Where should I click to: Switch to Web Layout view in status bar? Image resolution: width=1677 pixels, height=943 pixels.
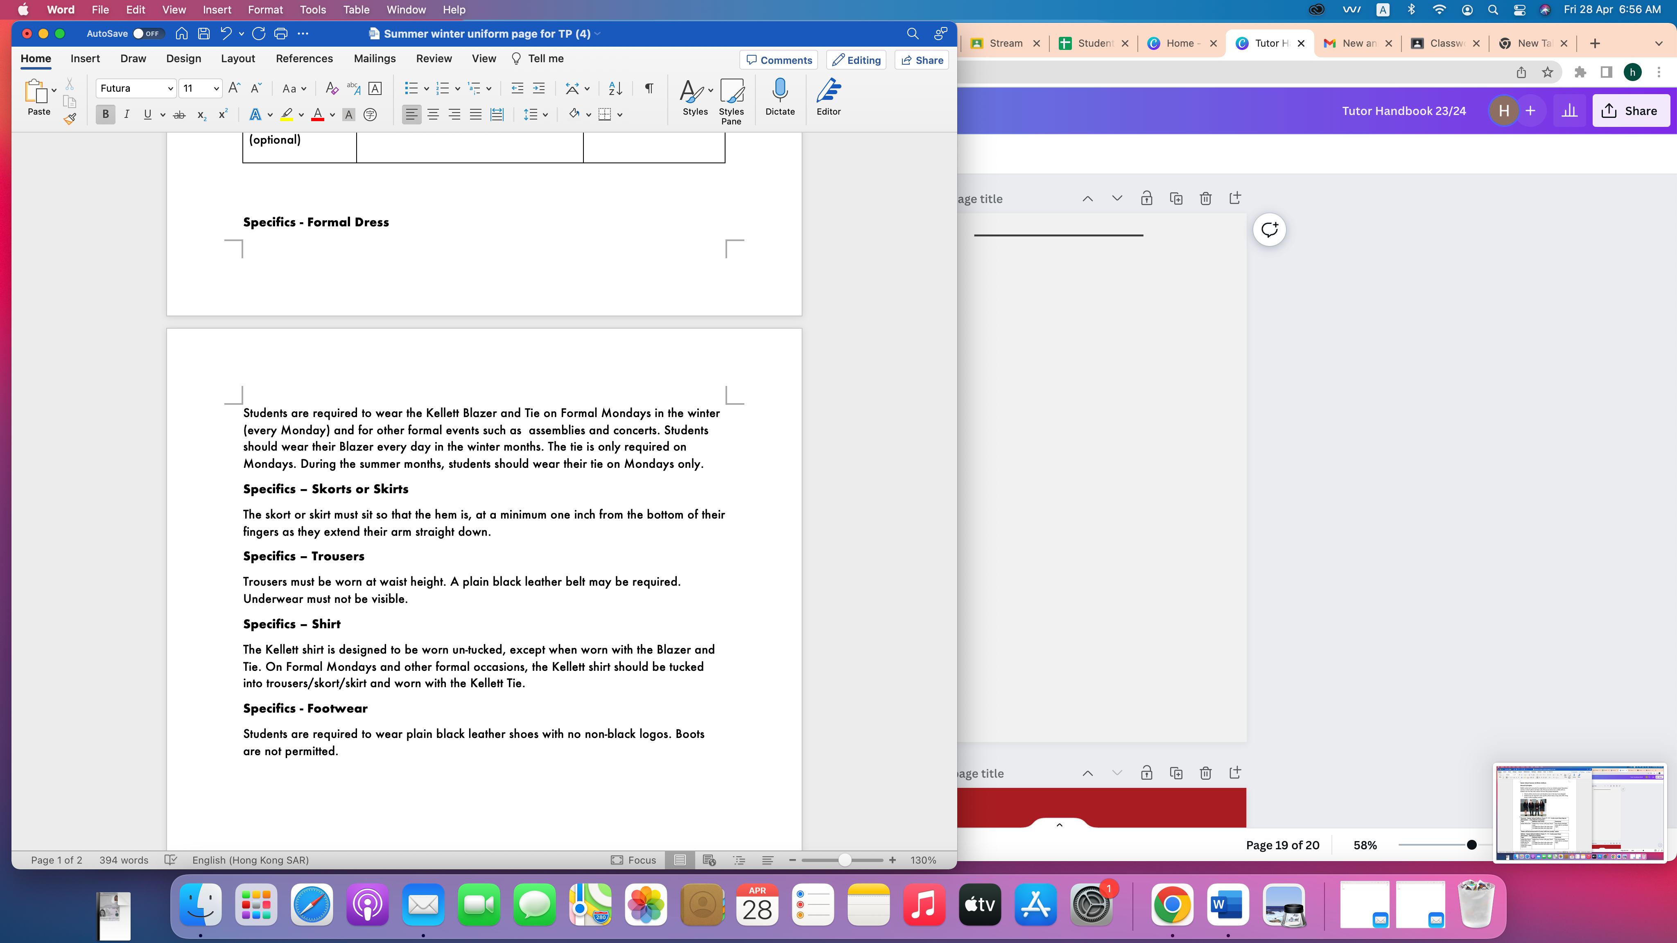(x=710, y=860)
